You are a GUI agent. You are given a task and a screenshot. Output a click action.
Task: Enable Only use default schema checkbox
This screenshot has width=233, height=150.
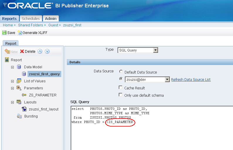click(x=120, y=95)
